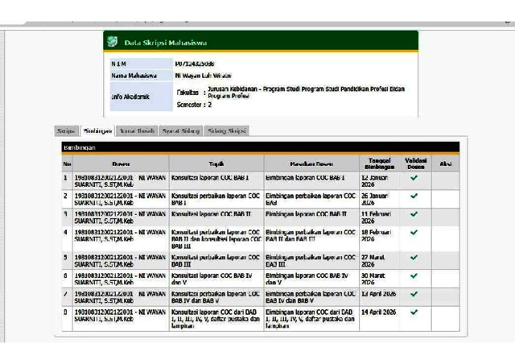The width and height of the screenshot is (515, 364).
Task: Click student name Ni Wayan Luh Wiratni
Action: [204, 76]
